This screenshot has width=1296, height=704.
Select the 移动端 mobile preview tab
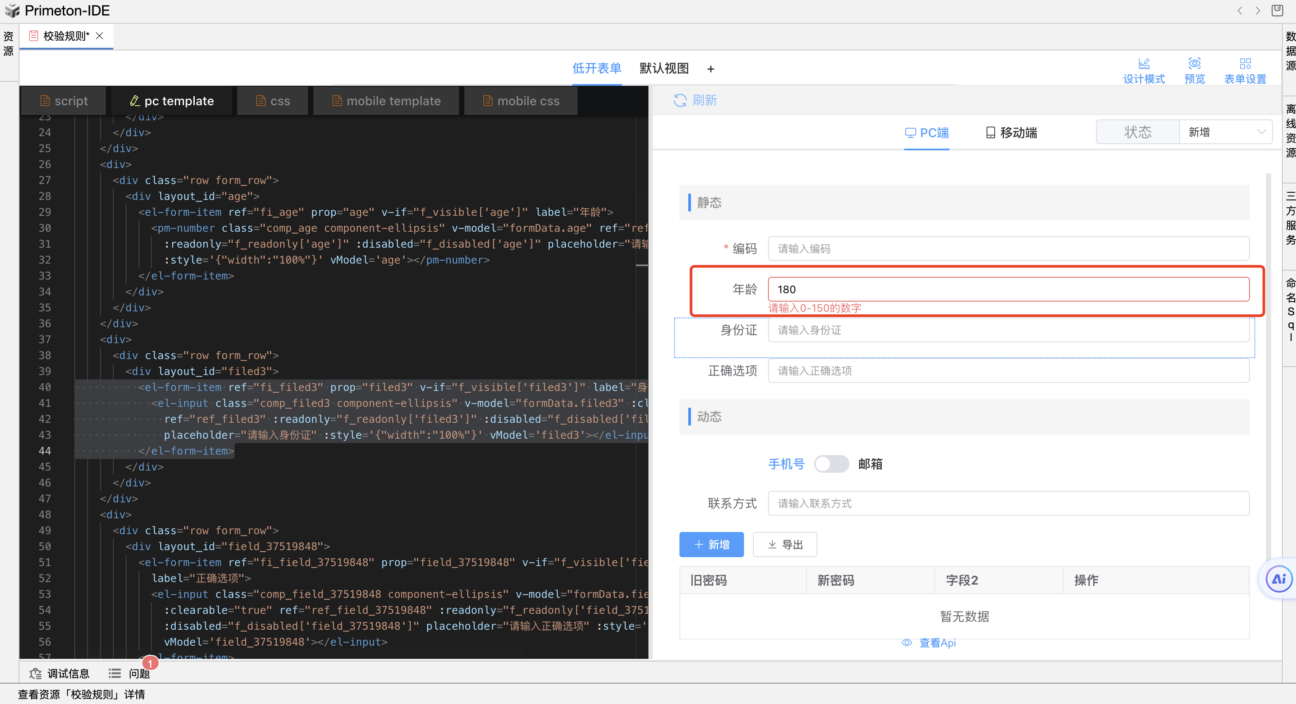coord(1011,133)
